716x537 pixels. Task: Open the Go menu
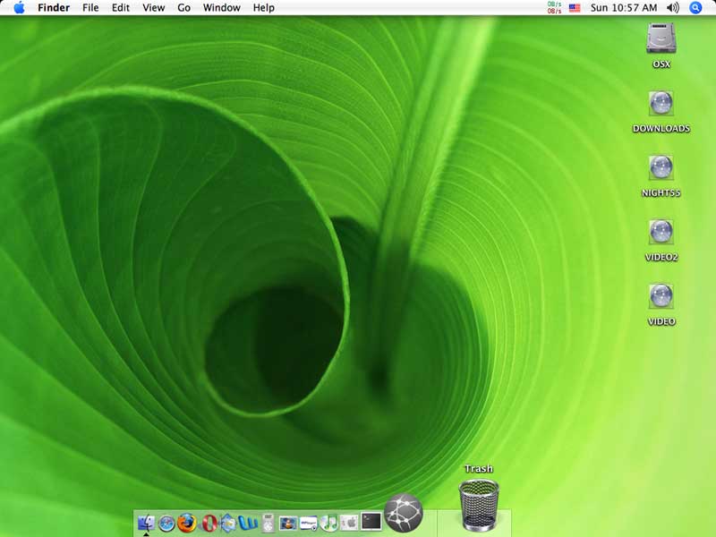[x=183, y=8]
